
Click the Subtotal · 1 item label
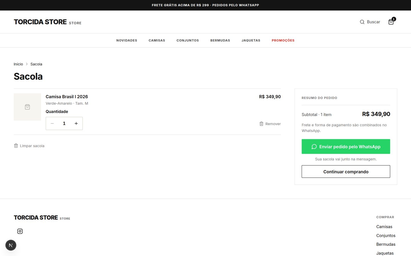click(x=317, y=115)
